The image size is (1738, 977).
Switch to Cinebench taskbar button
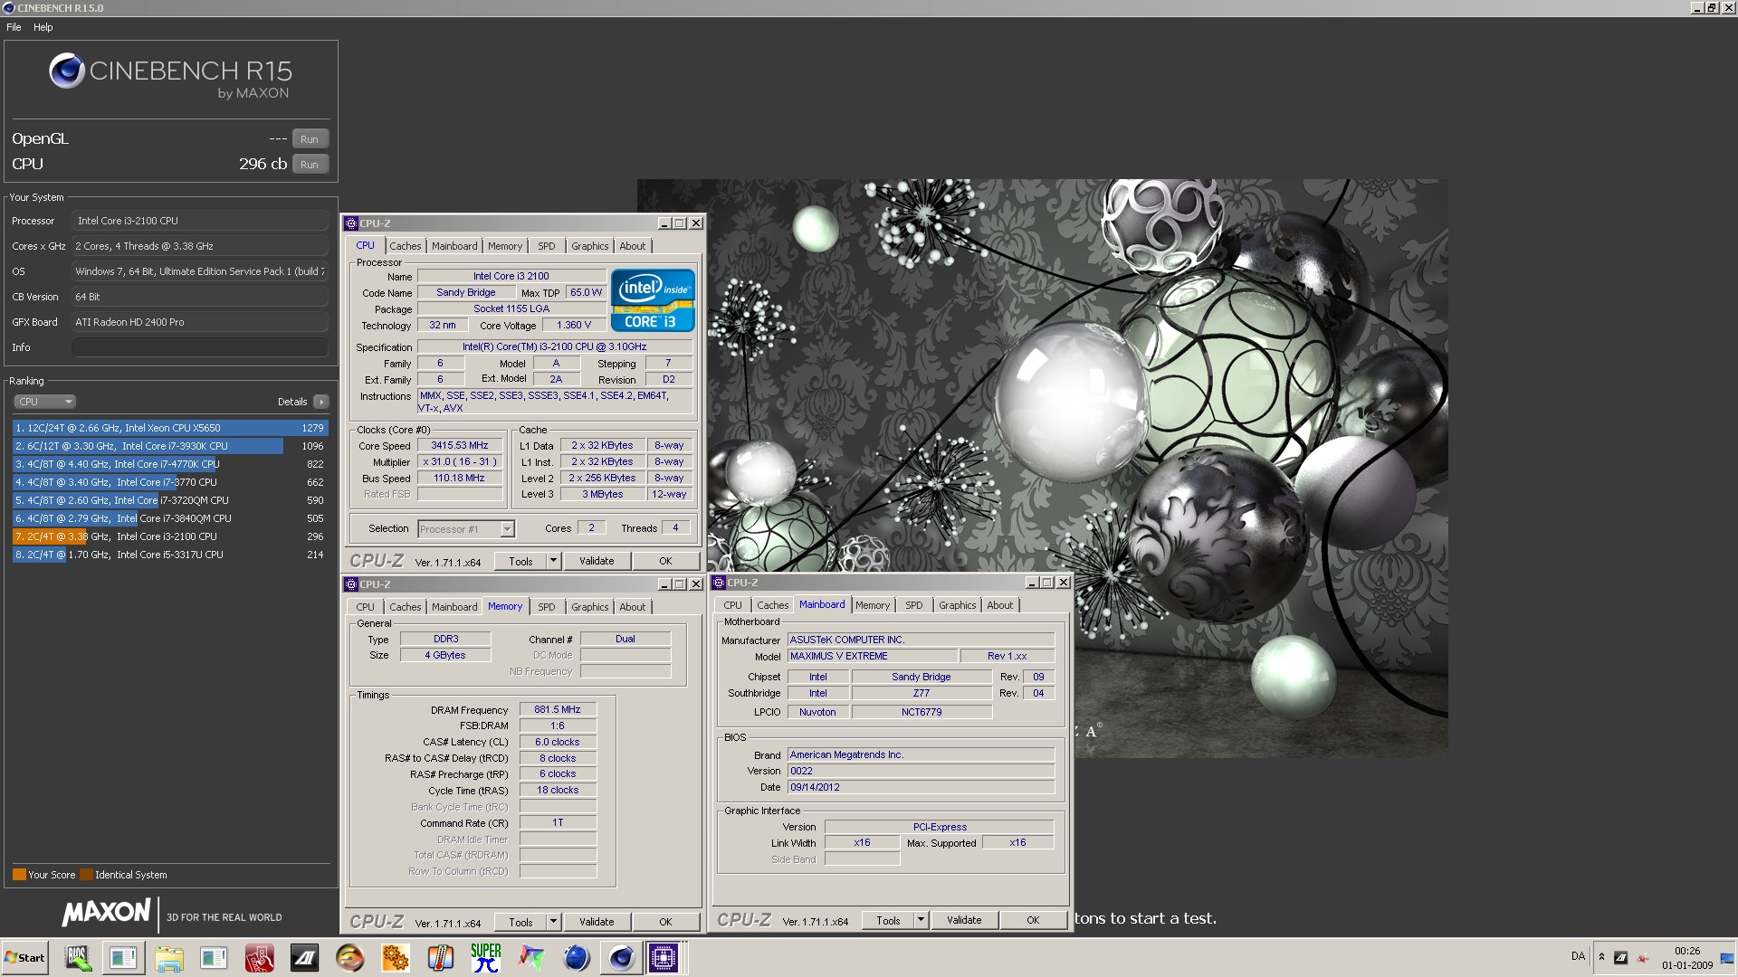[x=622, y=957]
